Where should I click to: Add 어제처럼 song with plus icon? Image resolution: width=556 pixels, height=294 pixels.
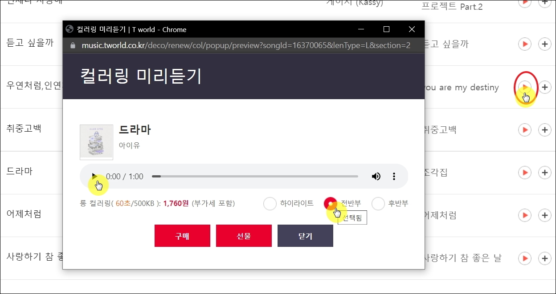tap(544, 215)
